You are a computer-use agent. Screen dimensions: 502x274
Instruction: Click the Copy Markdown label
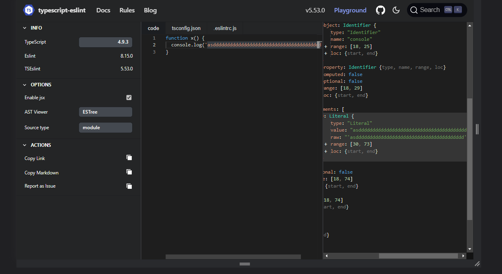click(x=42, y=173)
